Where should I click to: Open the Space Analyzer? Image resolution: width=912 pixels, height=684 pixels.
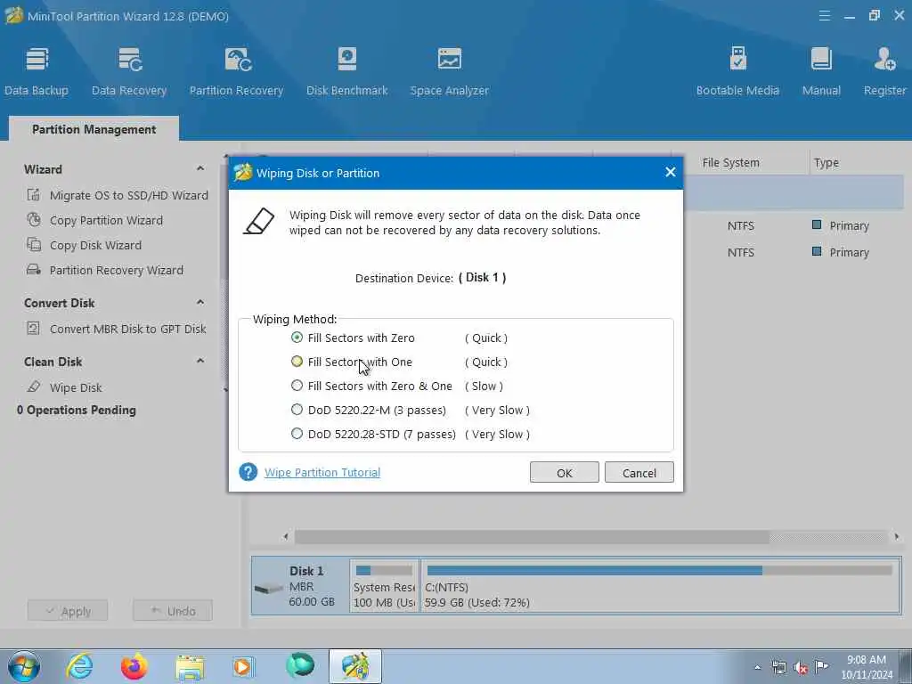pos(449,71)
